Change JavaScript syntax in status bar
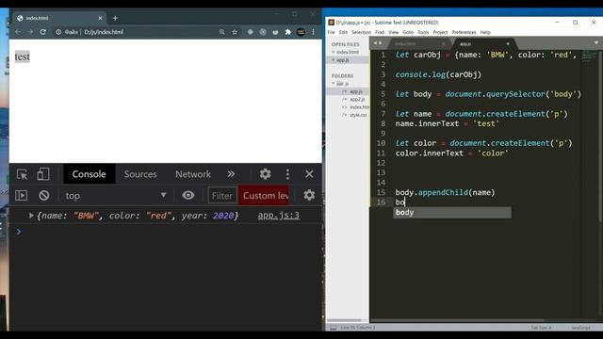 tap(580, 328)
